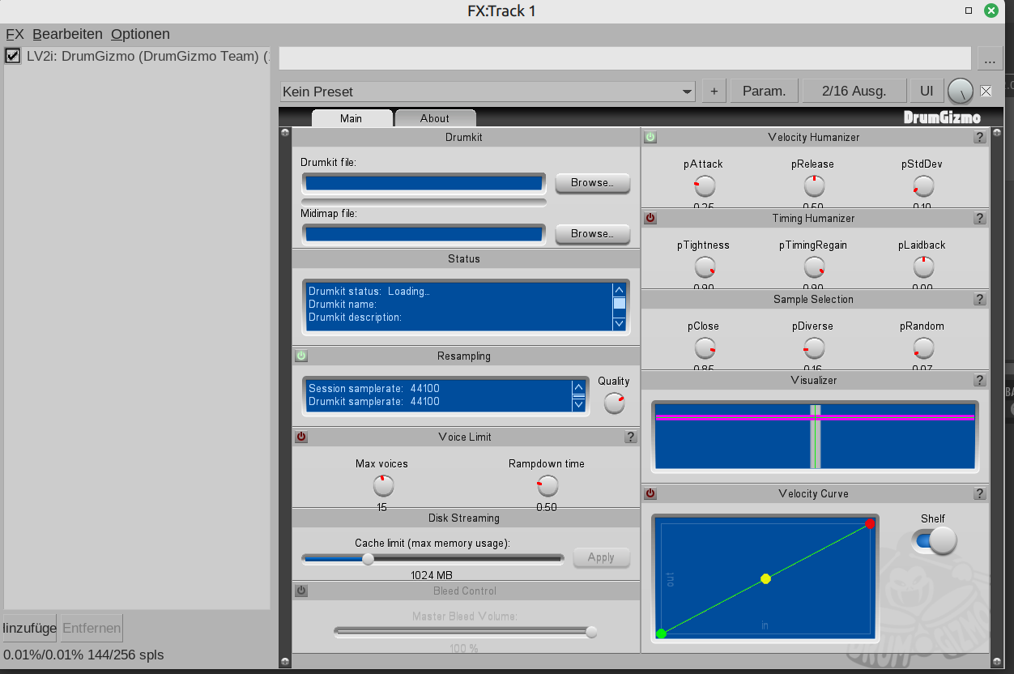Image resolution: width=1014 pixels, height=674 pixels.
Task: Toggle Bleed Control power button
Action: [301, 591]
